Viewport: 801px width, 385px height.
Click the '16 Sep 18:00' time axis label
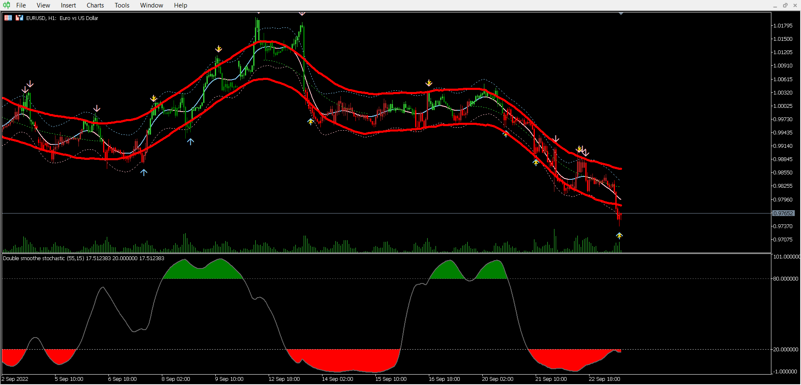[x=444, y=379]
